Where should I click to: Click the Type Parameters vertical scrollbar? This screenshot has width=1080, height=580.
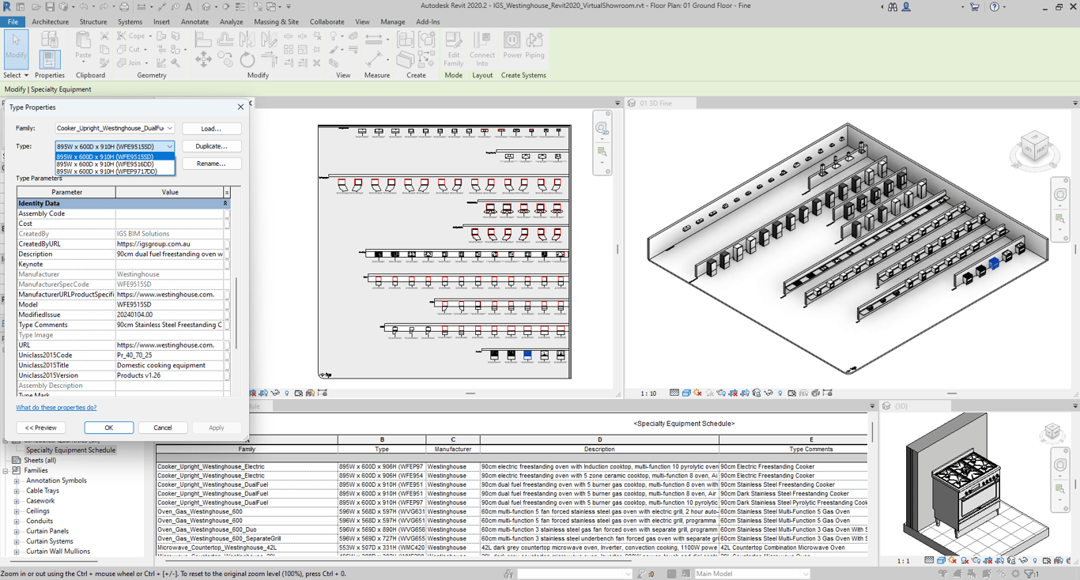pyautogui.click(x=236, y=312)
